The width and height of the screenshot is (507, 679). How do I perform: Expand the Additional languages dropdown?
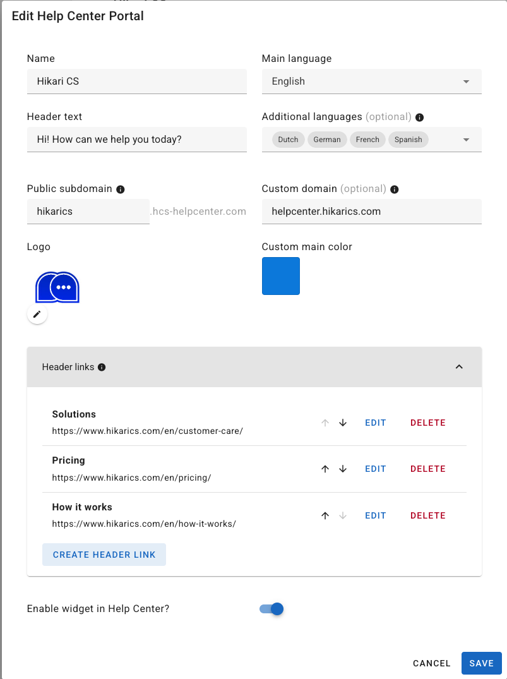point(466,140)
